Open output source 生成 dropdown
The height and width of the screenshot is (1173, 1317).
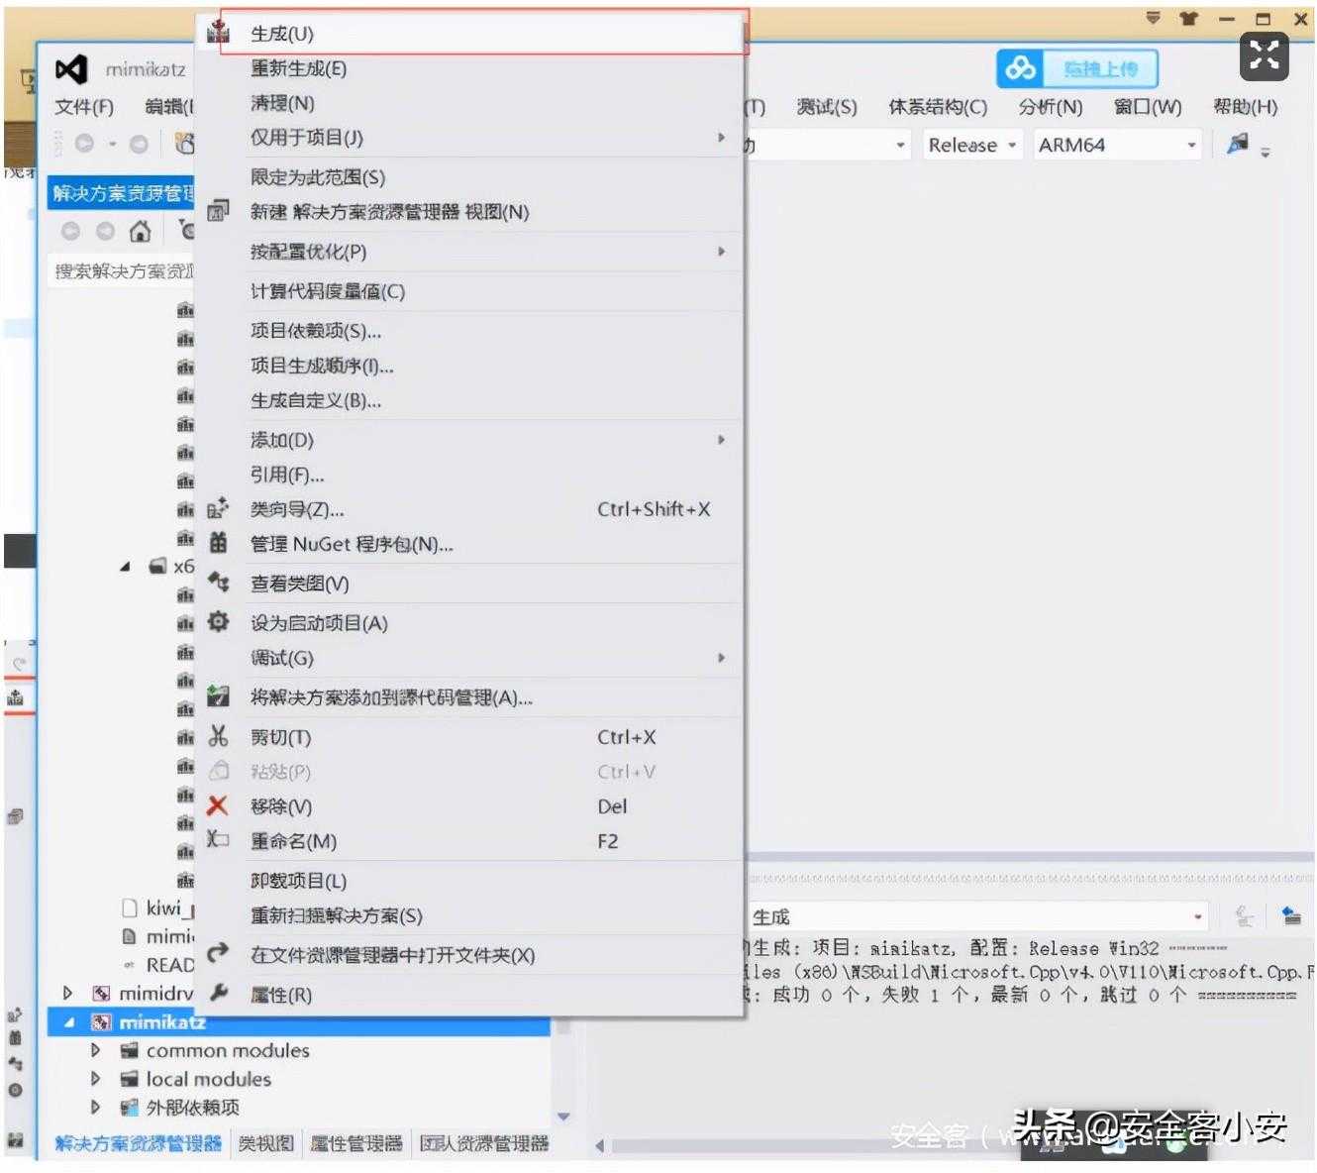[x=976, y=916]
